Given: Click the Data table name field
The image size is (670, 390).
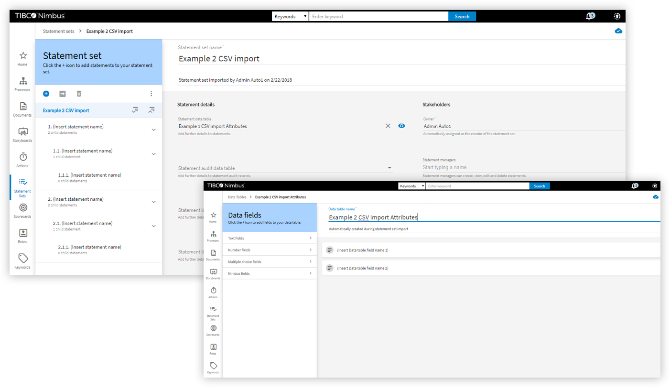Looking at the screenshot, I should click(x=494, y=217).
